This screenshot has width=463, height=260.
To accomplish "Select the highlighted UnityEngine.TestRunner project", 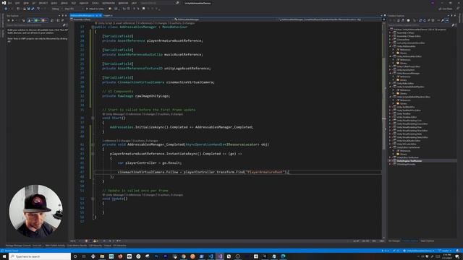I will [409, 161].
